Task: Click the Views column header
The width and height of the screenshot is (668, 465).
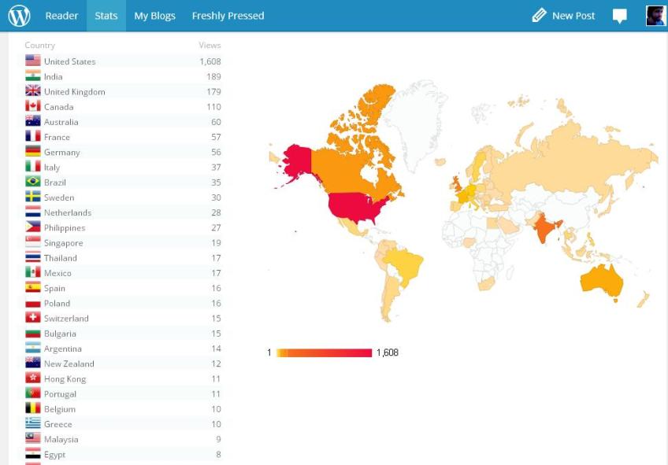Action: point(210,46)
